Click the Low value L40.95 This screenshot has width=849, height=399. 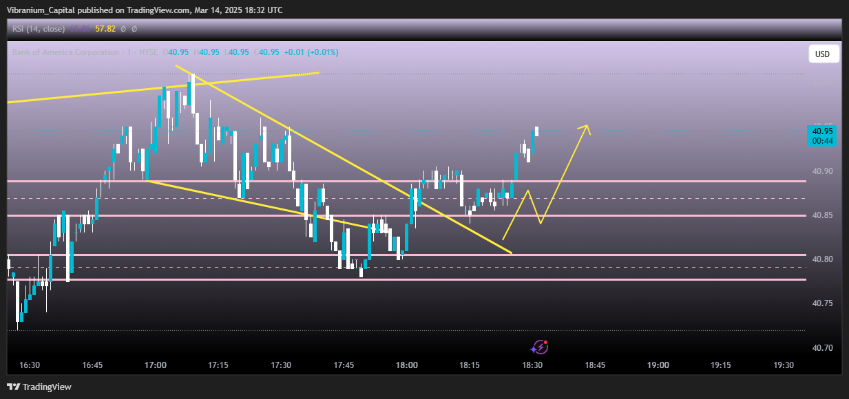click(237, 52)
